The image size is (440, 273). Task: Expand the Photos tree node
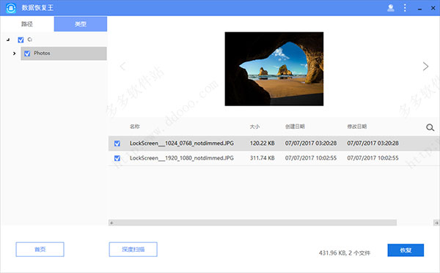15,53
